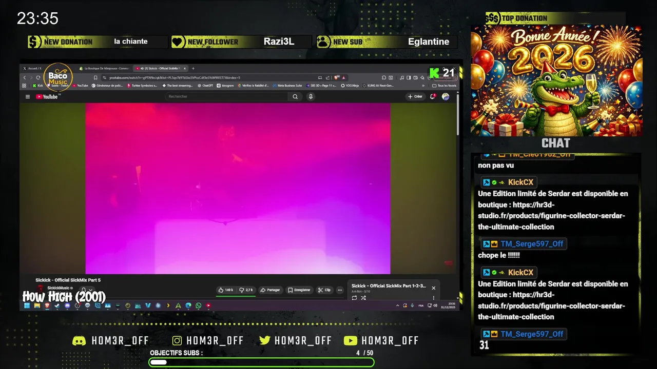Viewport: 657px width, 369px height.
Task: Open the Suivis - Twitch bookmark
Action: coord(58,86)
